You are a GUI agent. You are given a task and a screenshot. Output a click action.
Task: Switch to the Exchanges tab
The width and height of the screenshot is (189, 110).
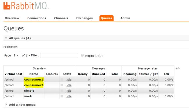click(x=84, y=18)
